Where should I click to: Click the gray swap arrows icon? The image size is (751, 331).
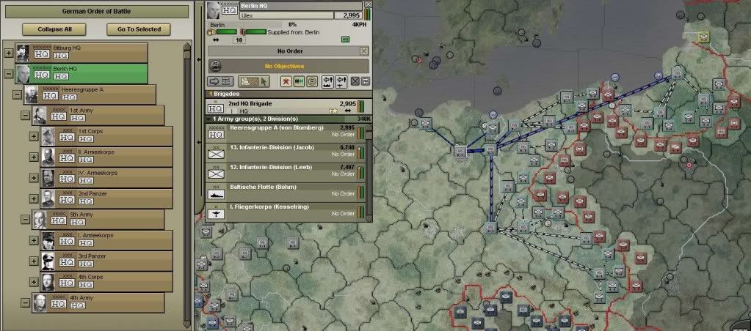click(366, 81)
